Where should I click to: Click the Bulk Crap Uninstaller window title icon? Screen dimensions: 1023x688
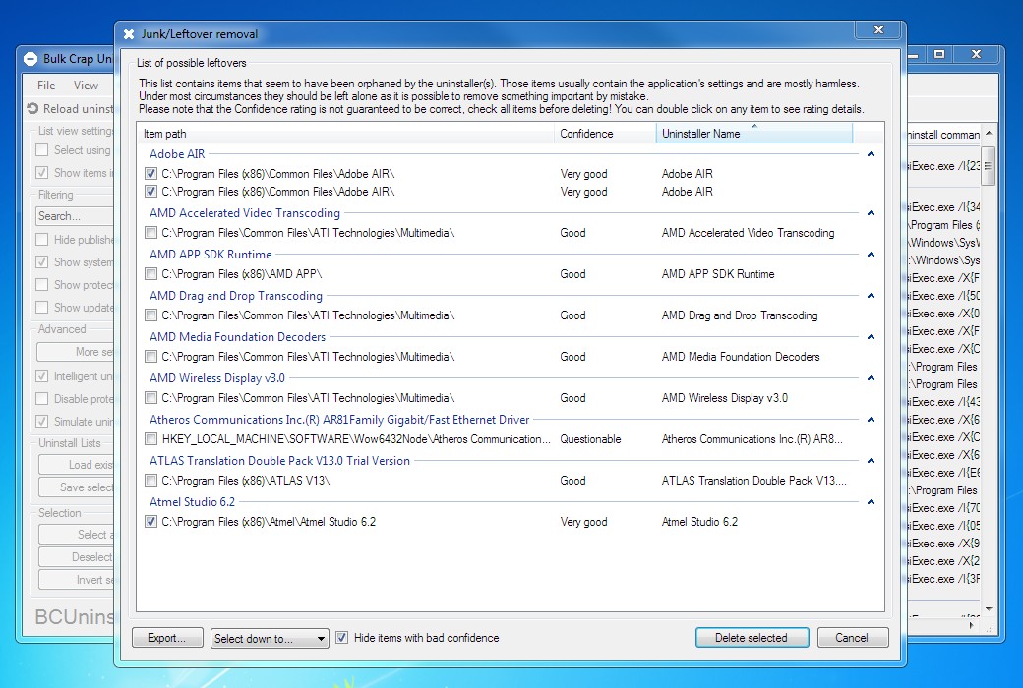[30, 59]
